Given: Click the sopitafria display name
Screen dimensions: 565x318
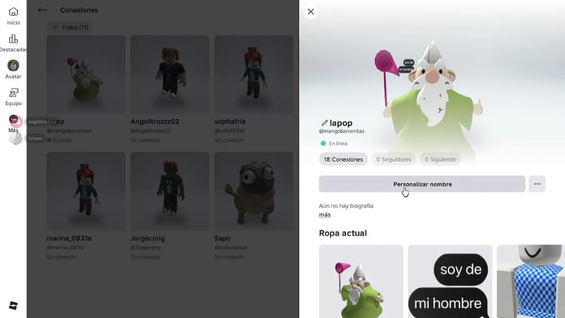Looking at the screenshot, I should (230, 121).
